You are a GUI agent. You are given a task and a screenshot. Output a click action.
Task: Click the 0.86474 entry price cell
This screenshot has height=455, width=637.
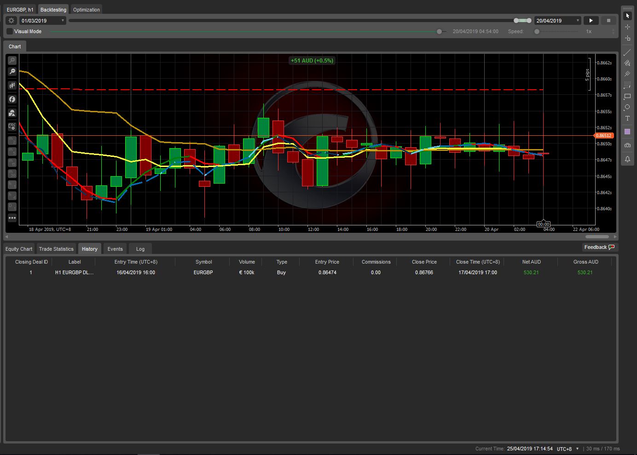pos(327,272)
